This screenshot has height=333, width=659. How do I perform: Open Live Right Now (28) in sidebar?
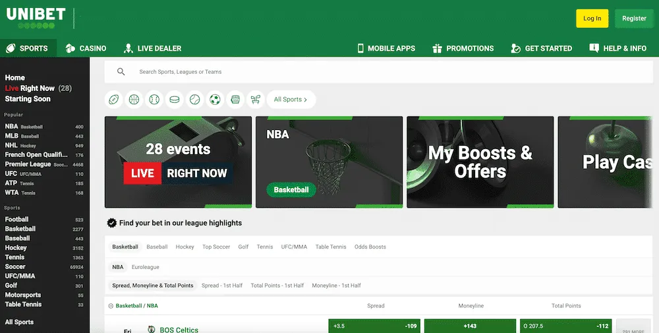coord(38,88)
